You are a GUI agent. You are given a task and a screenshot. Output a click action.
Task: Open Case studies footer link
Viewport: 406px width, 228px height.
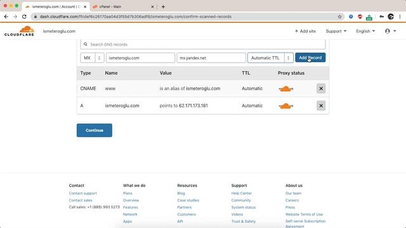188,200
